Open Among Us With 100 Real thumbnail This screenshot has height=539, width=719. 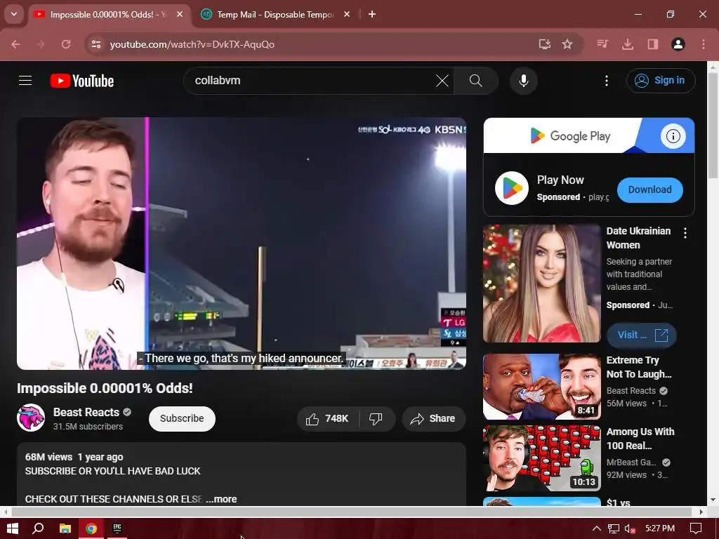point(541,458)
